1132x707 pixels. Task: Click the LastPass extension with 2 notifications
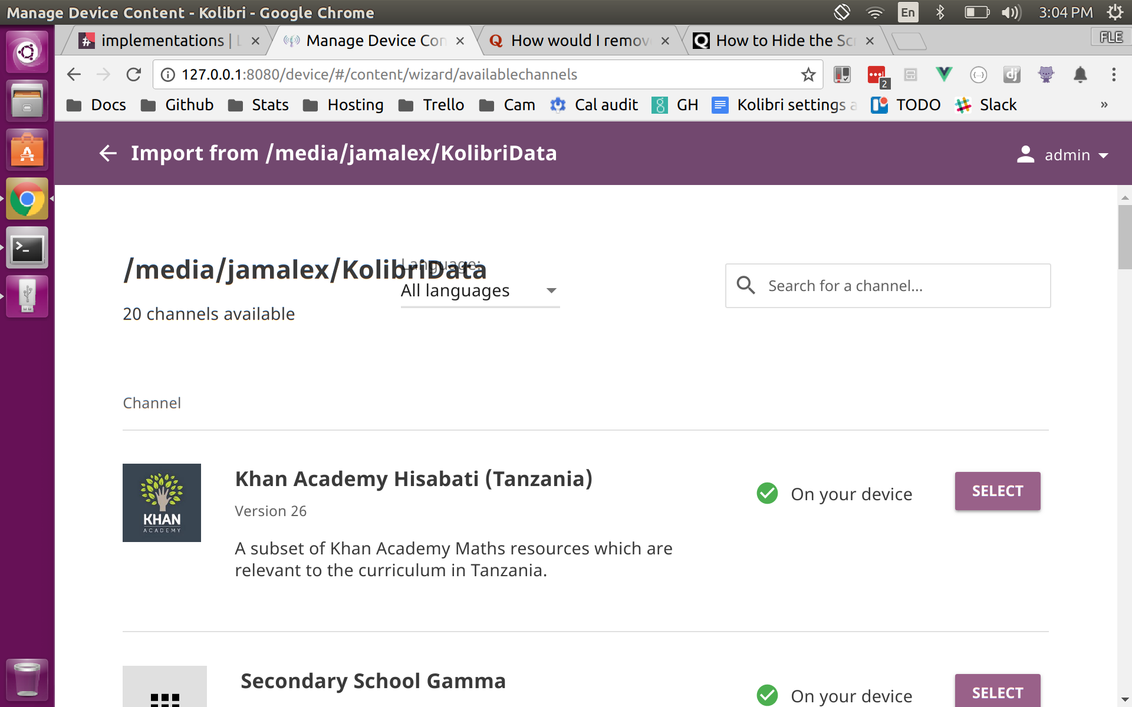tap(877, 75)
